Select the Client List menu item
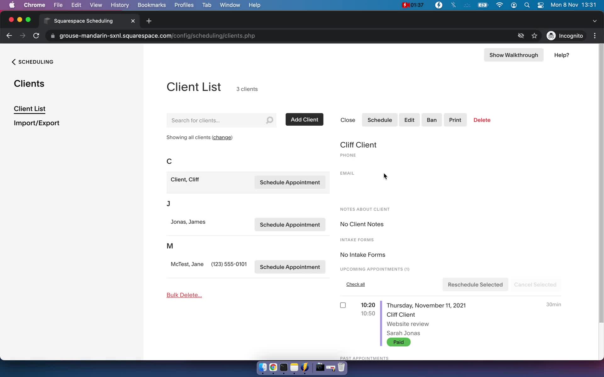Screen dimensions: 604x377 tap(30, 109)
